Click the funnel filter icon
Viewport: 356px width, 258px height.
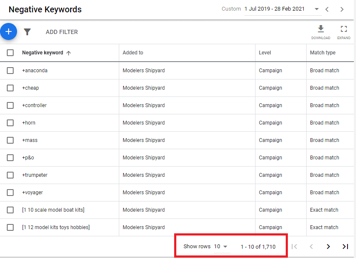point(27,32)
